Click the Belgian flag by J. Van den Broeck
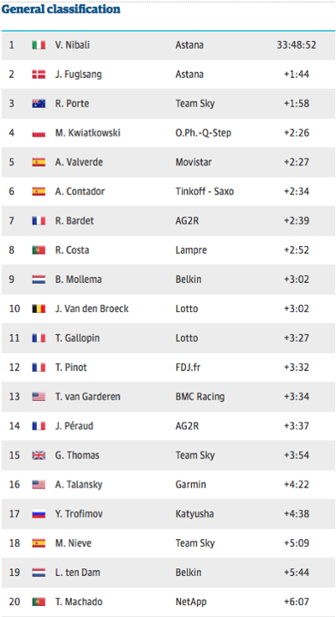The height and width of the screenshot is (617, 336). click(x=39, y=308)
